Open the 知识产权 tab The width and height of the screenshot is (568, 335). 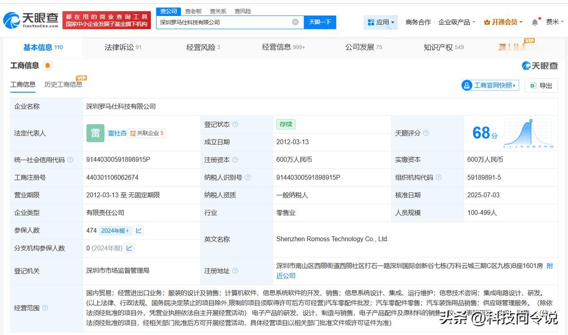[444, 47]
